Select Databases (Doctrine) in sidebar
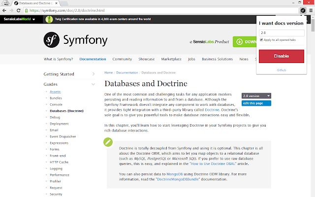The width and height of the screenshot is (315, 197). pos(66,111)
